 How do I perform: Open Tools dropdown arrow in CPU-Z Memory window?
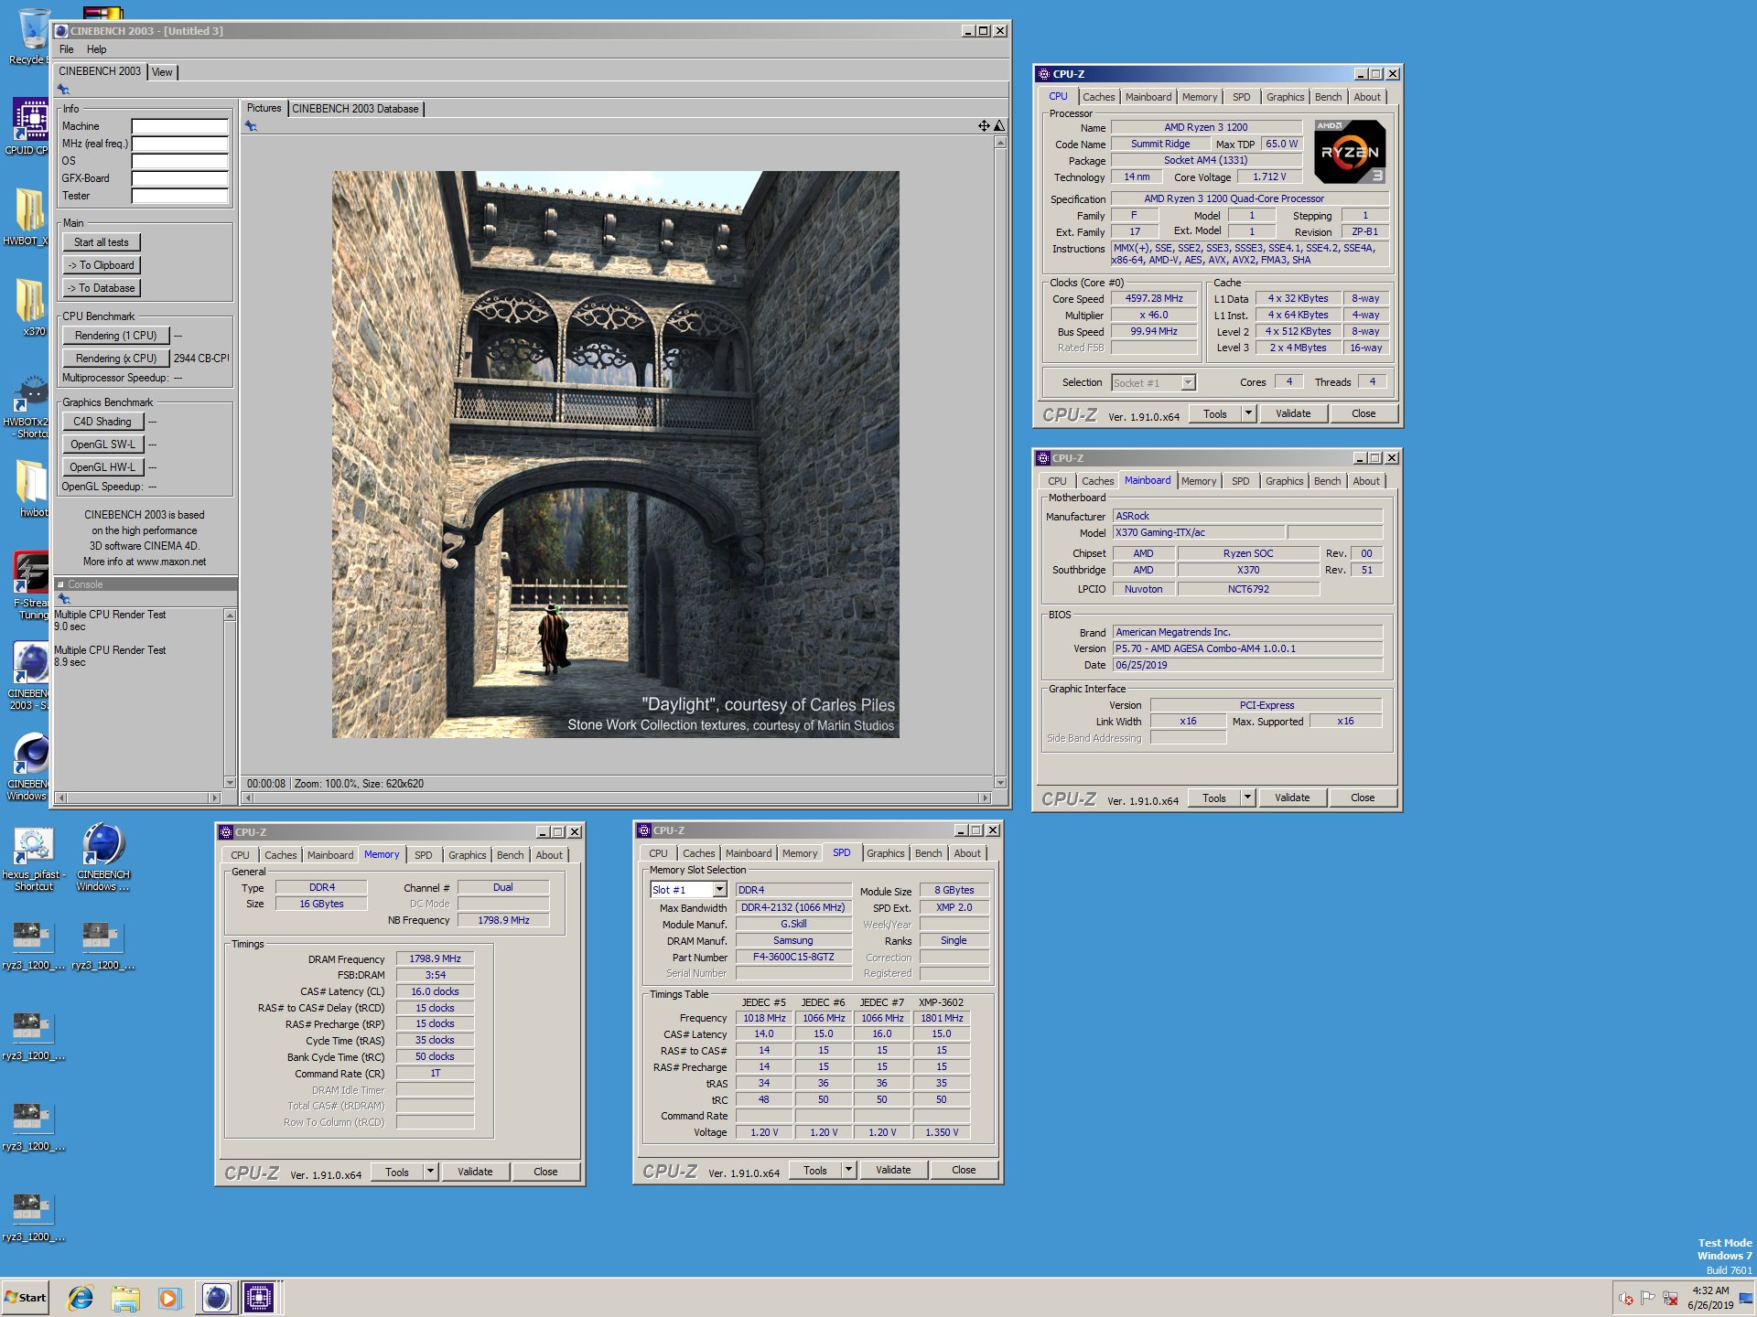pyautogui.click(x=430, y=1172)
